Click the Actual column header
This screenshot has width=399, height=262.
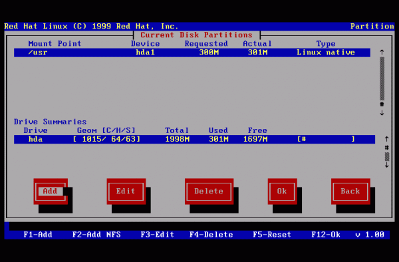(x=257, y=44)
